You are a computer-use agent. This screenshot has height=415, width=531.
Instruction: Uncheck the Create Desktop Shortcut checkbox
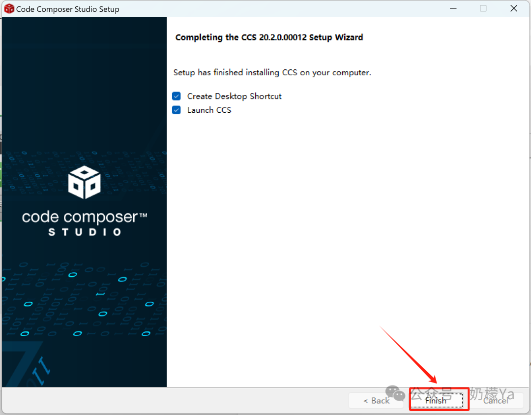click(177, 96)
